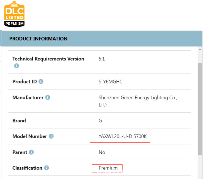The image size is (204, 179).
Task: Click the Premium classification value
Action: click(108, 168)
